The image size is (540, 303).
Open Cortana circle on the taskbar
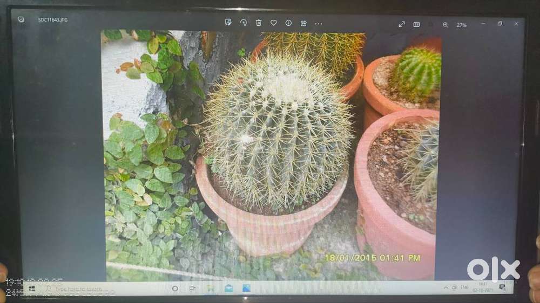(175, 289)
